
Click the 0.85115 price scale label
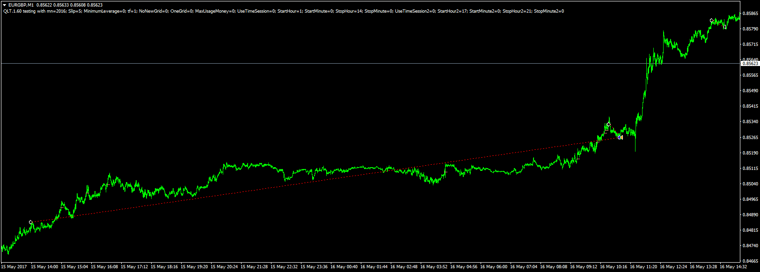[751, 169]
